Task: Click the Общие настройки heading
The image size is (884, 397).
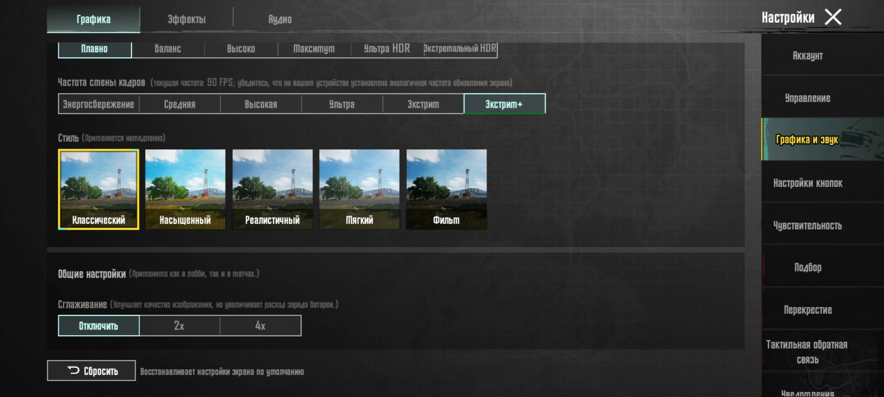Action: (92, 274)
